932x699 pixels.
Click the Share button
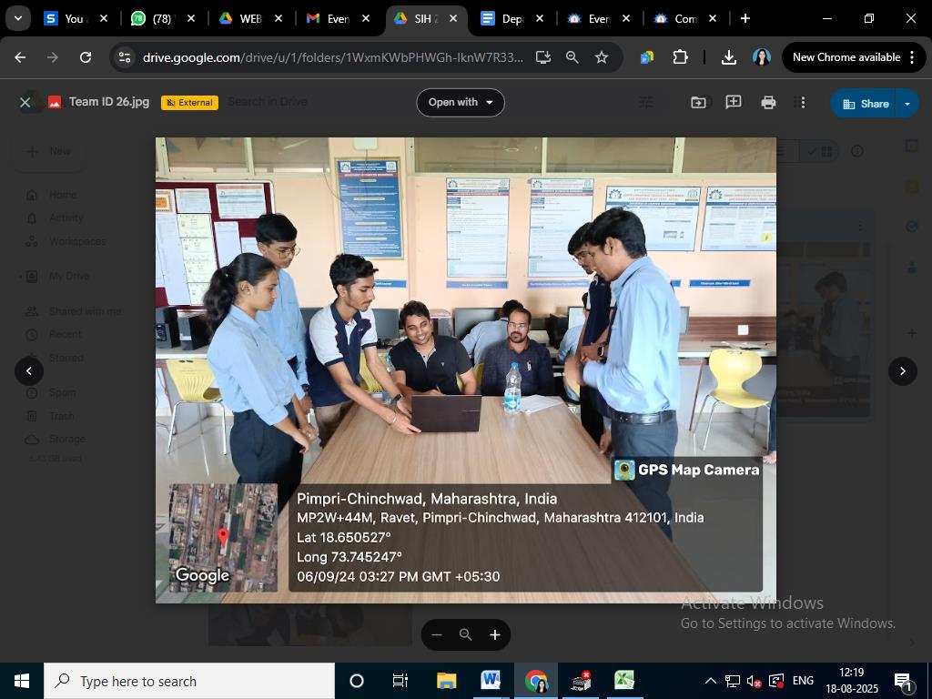(866, 103)
